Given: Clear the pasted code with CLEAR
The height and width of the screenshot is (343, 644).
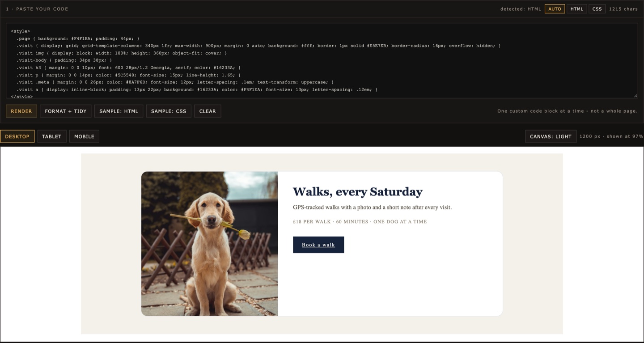Looking at the screenshot, I should point(208,111).
